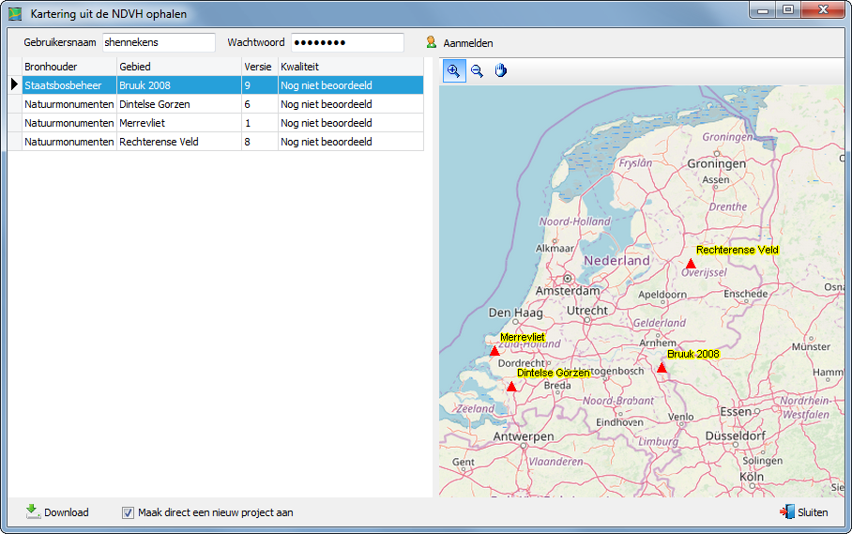
Task: Click the red Rechterense Veld map marker
Action: pos(691,264)
